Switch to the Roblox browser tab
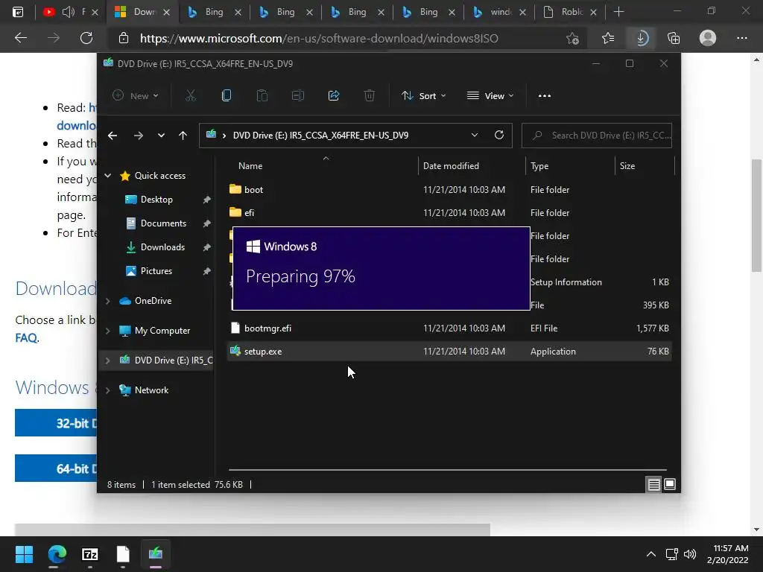The width and height of the screenshot is (763, 572). pos(570,12)
